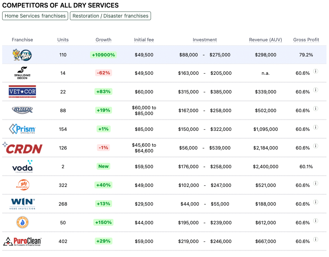Click info icon in VetCor row
Image resolution: width=329 pixels, height=257 pixels.
tap(316, 90)
